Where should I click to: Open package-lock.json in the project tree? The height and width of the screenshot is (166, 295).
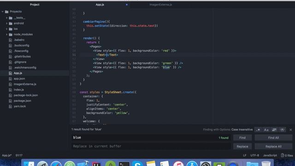[26, 95]
